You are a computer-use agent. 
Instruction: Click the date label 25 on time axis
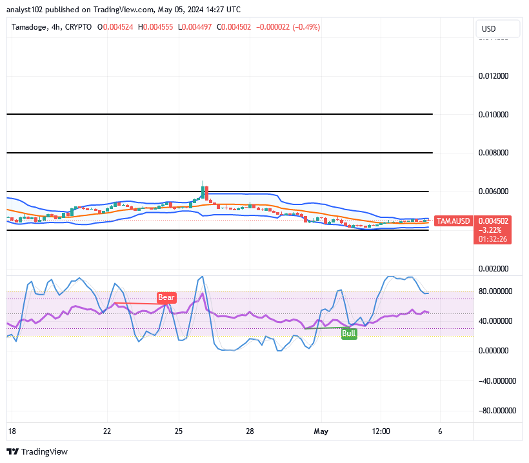coord(179,431)
